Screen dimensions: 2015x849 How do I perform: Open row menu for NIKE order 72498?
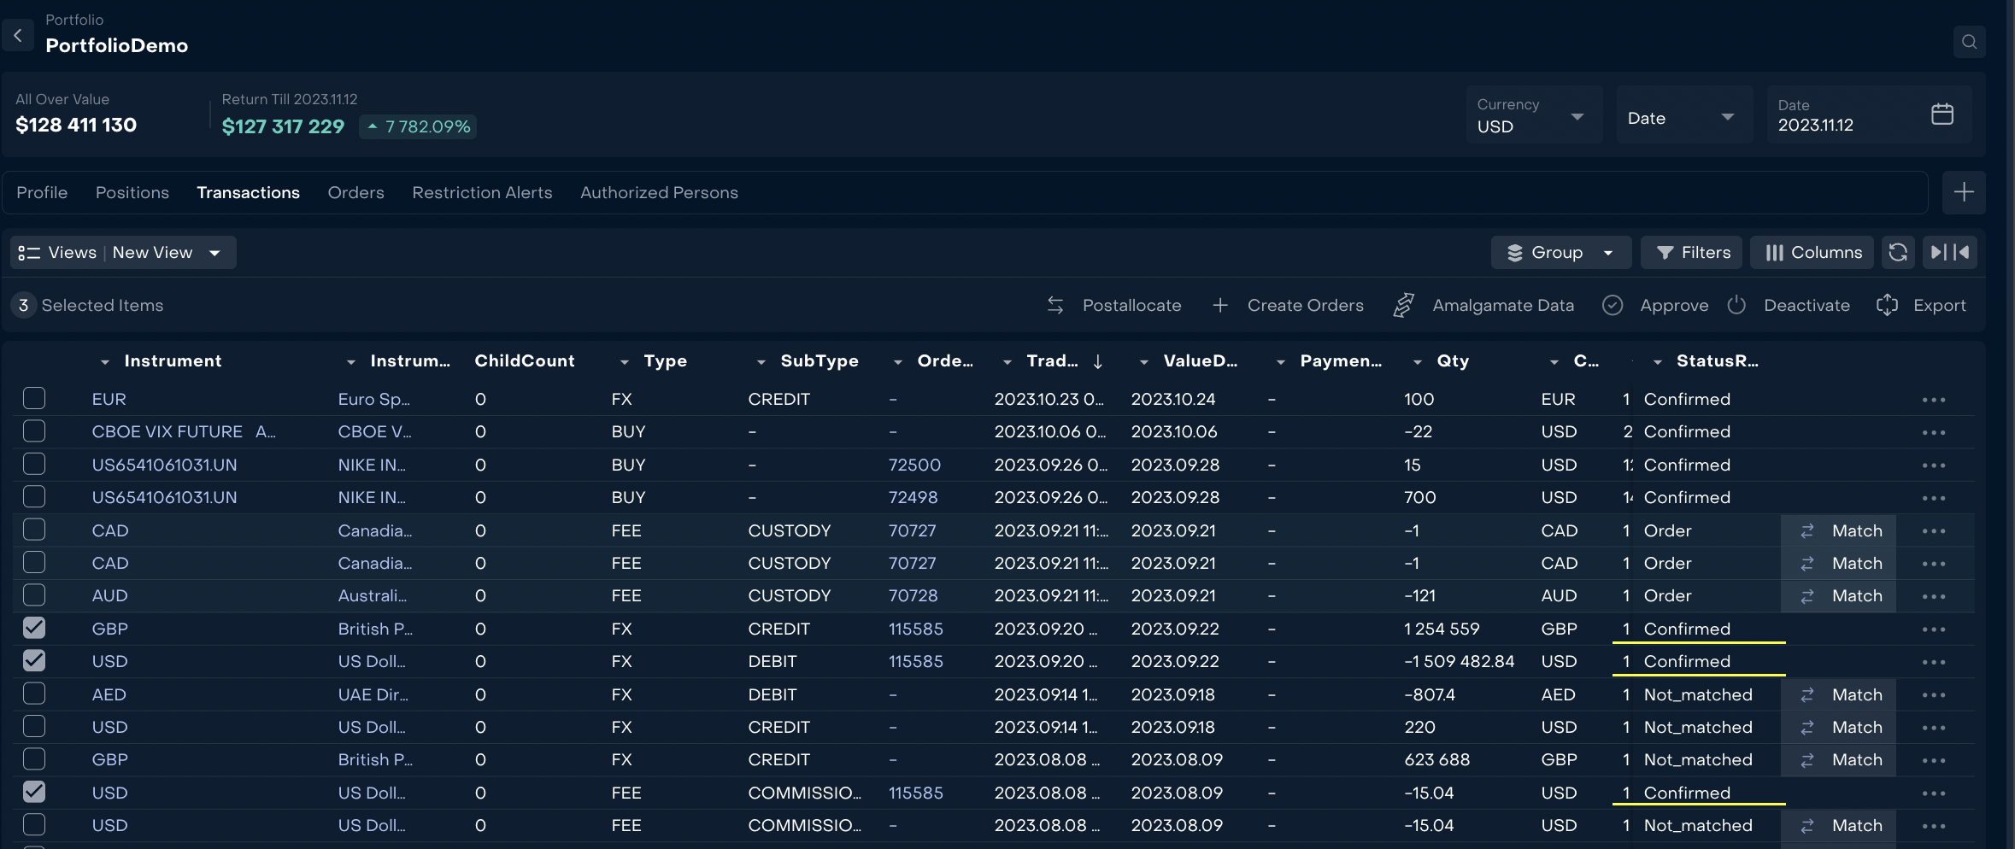pos(1933,498)
